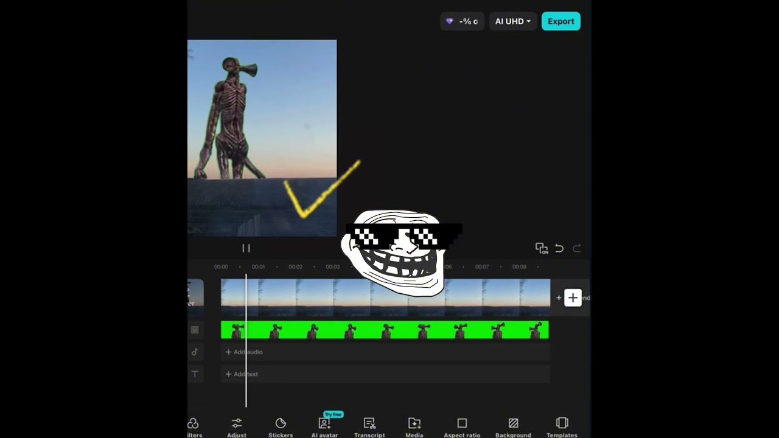Image resolution: width=779 pixels, height=438 pixels.
Task: Select the sky video clip in main track
Action: [x=385, y=297]
